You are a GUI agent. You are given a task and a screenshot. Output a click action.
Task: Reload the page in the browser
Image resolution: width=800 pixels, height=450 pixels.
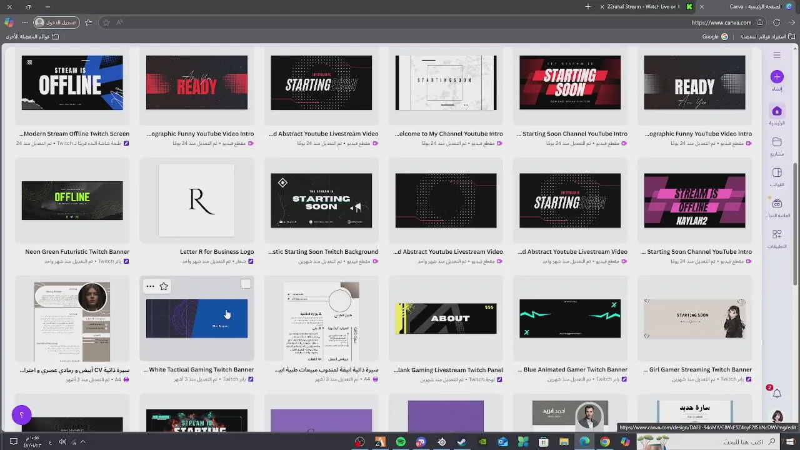776,22
